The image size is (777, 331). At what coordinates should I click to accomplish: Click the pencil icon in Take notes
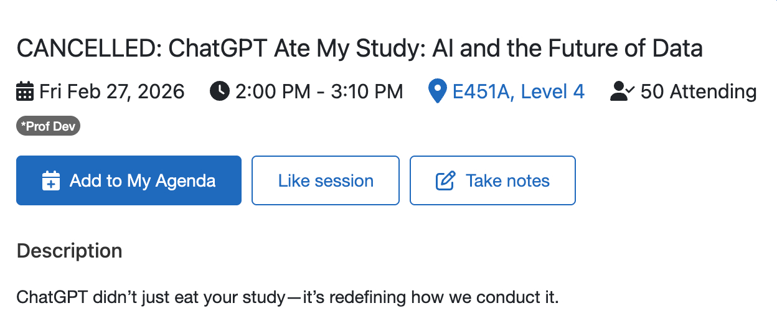(445, 180)
